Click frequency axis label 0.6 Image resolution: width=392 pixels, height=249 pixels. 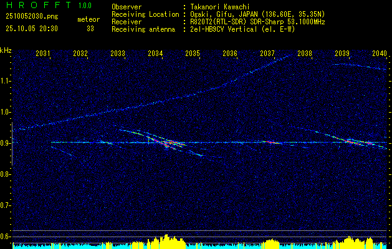pos(5,237)
